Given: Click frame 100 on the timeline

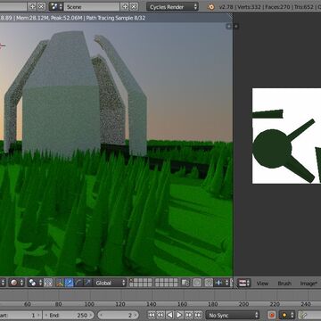Looking at the screenshot, I should 89,304.
